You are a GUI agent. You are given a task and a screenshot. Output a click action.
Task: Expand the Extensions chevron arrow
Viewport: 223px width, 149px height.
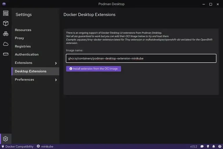(56, 63)
